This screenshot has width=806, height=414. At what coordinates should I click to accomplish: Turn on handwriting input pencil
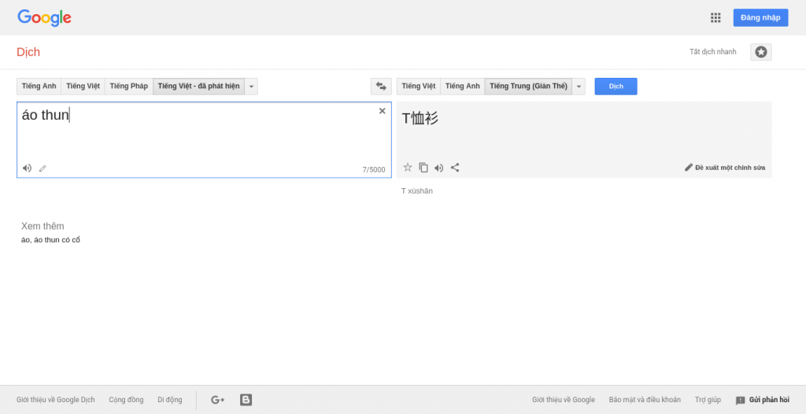point(43,168)
